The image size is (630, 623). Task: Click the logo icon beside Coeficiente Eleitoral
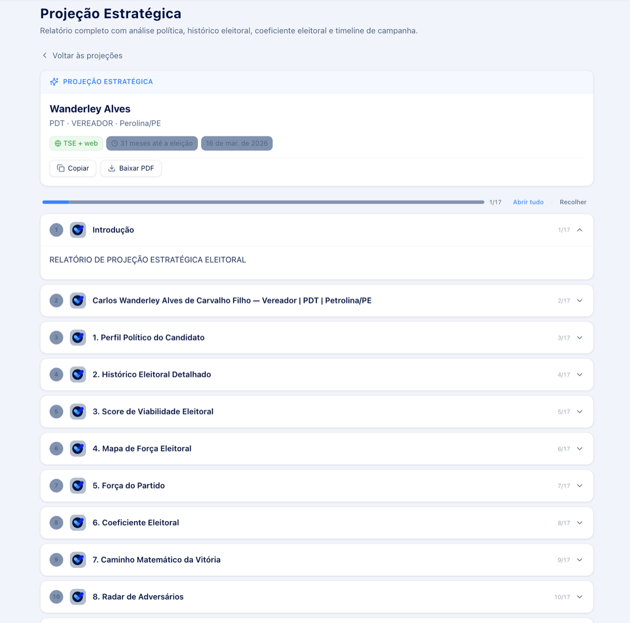tap(78, 523)
